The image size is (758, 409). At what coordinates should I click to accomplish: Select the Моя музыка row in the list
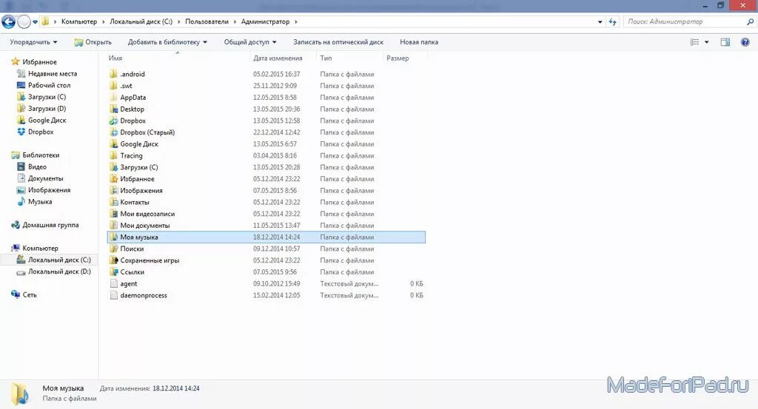(266, 237)
